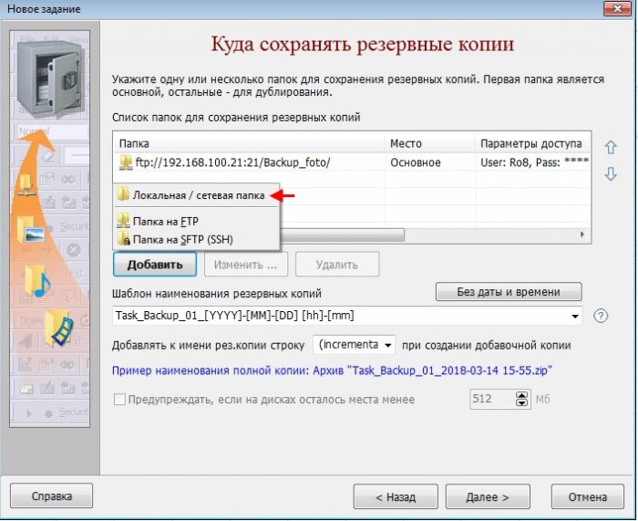Click the lock folder icon beside Папка на SFTP
638x521 pixels.
(x=123, y=239)
